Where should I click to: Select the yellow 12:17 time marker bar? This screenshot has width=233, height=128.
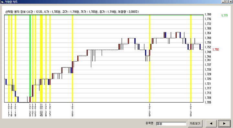click(x=9, y=59)
